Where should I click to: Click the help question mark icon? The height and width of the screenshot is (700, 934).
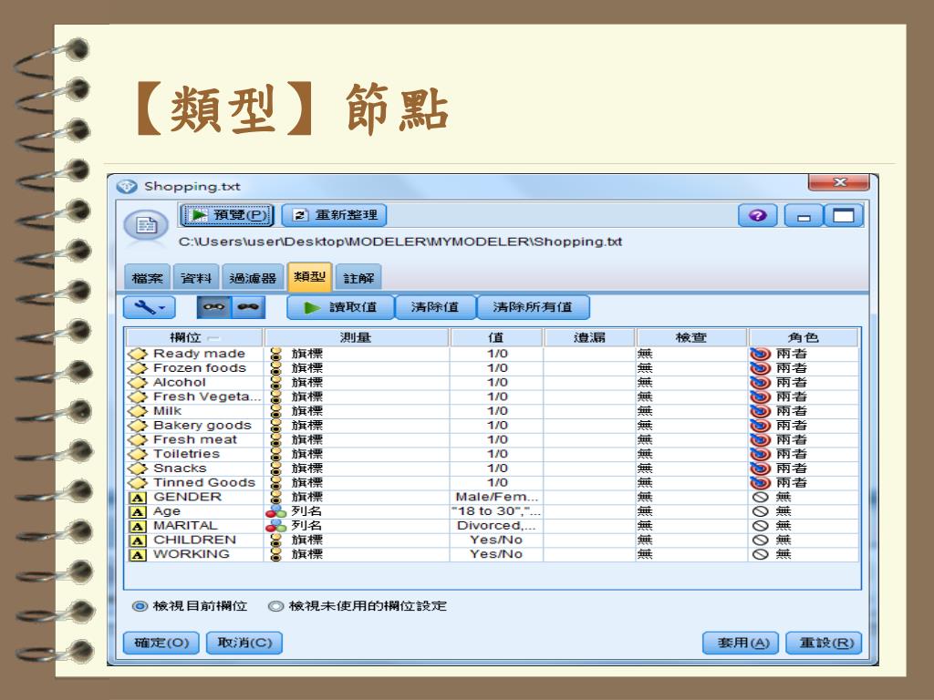pyautogui.click(x=756, y=216)
